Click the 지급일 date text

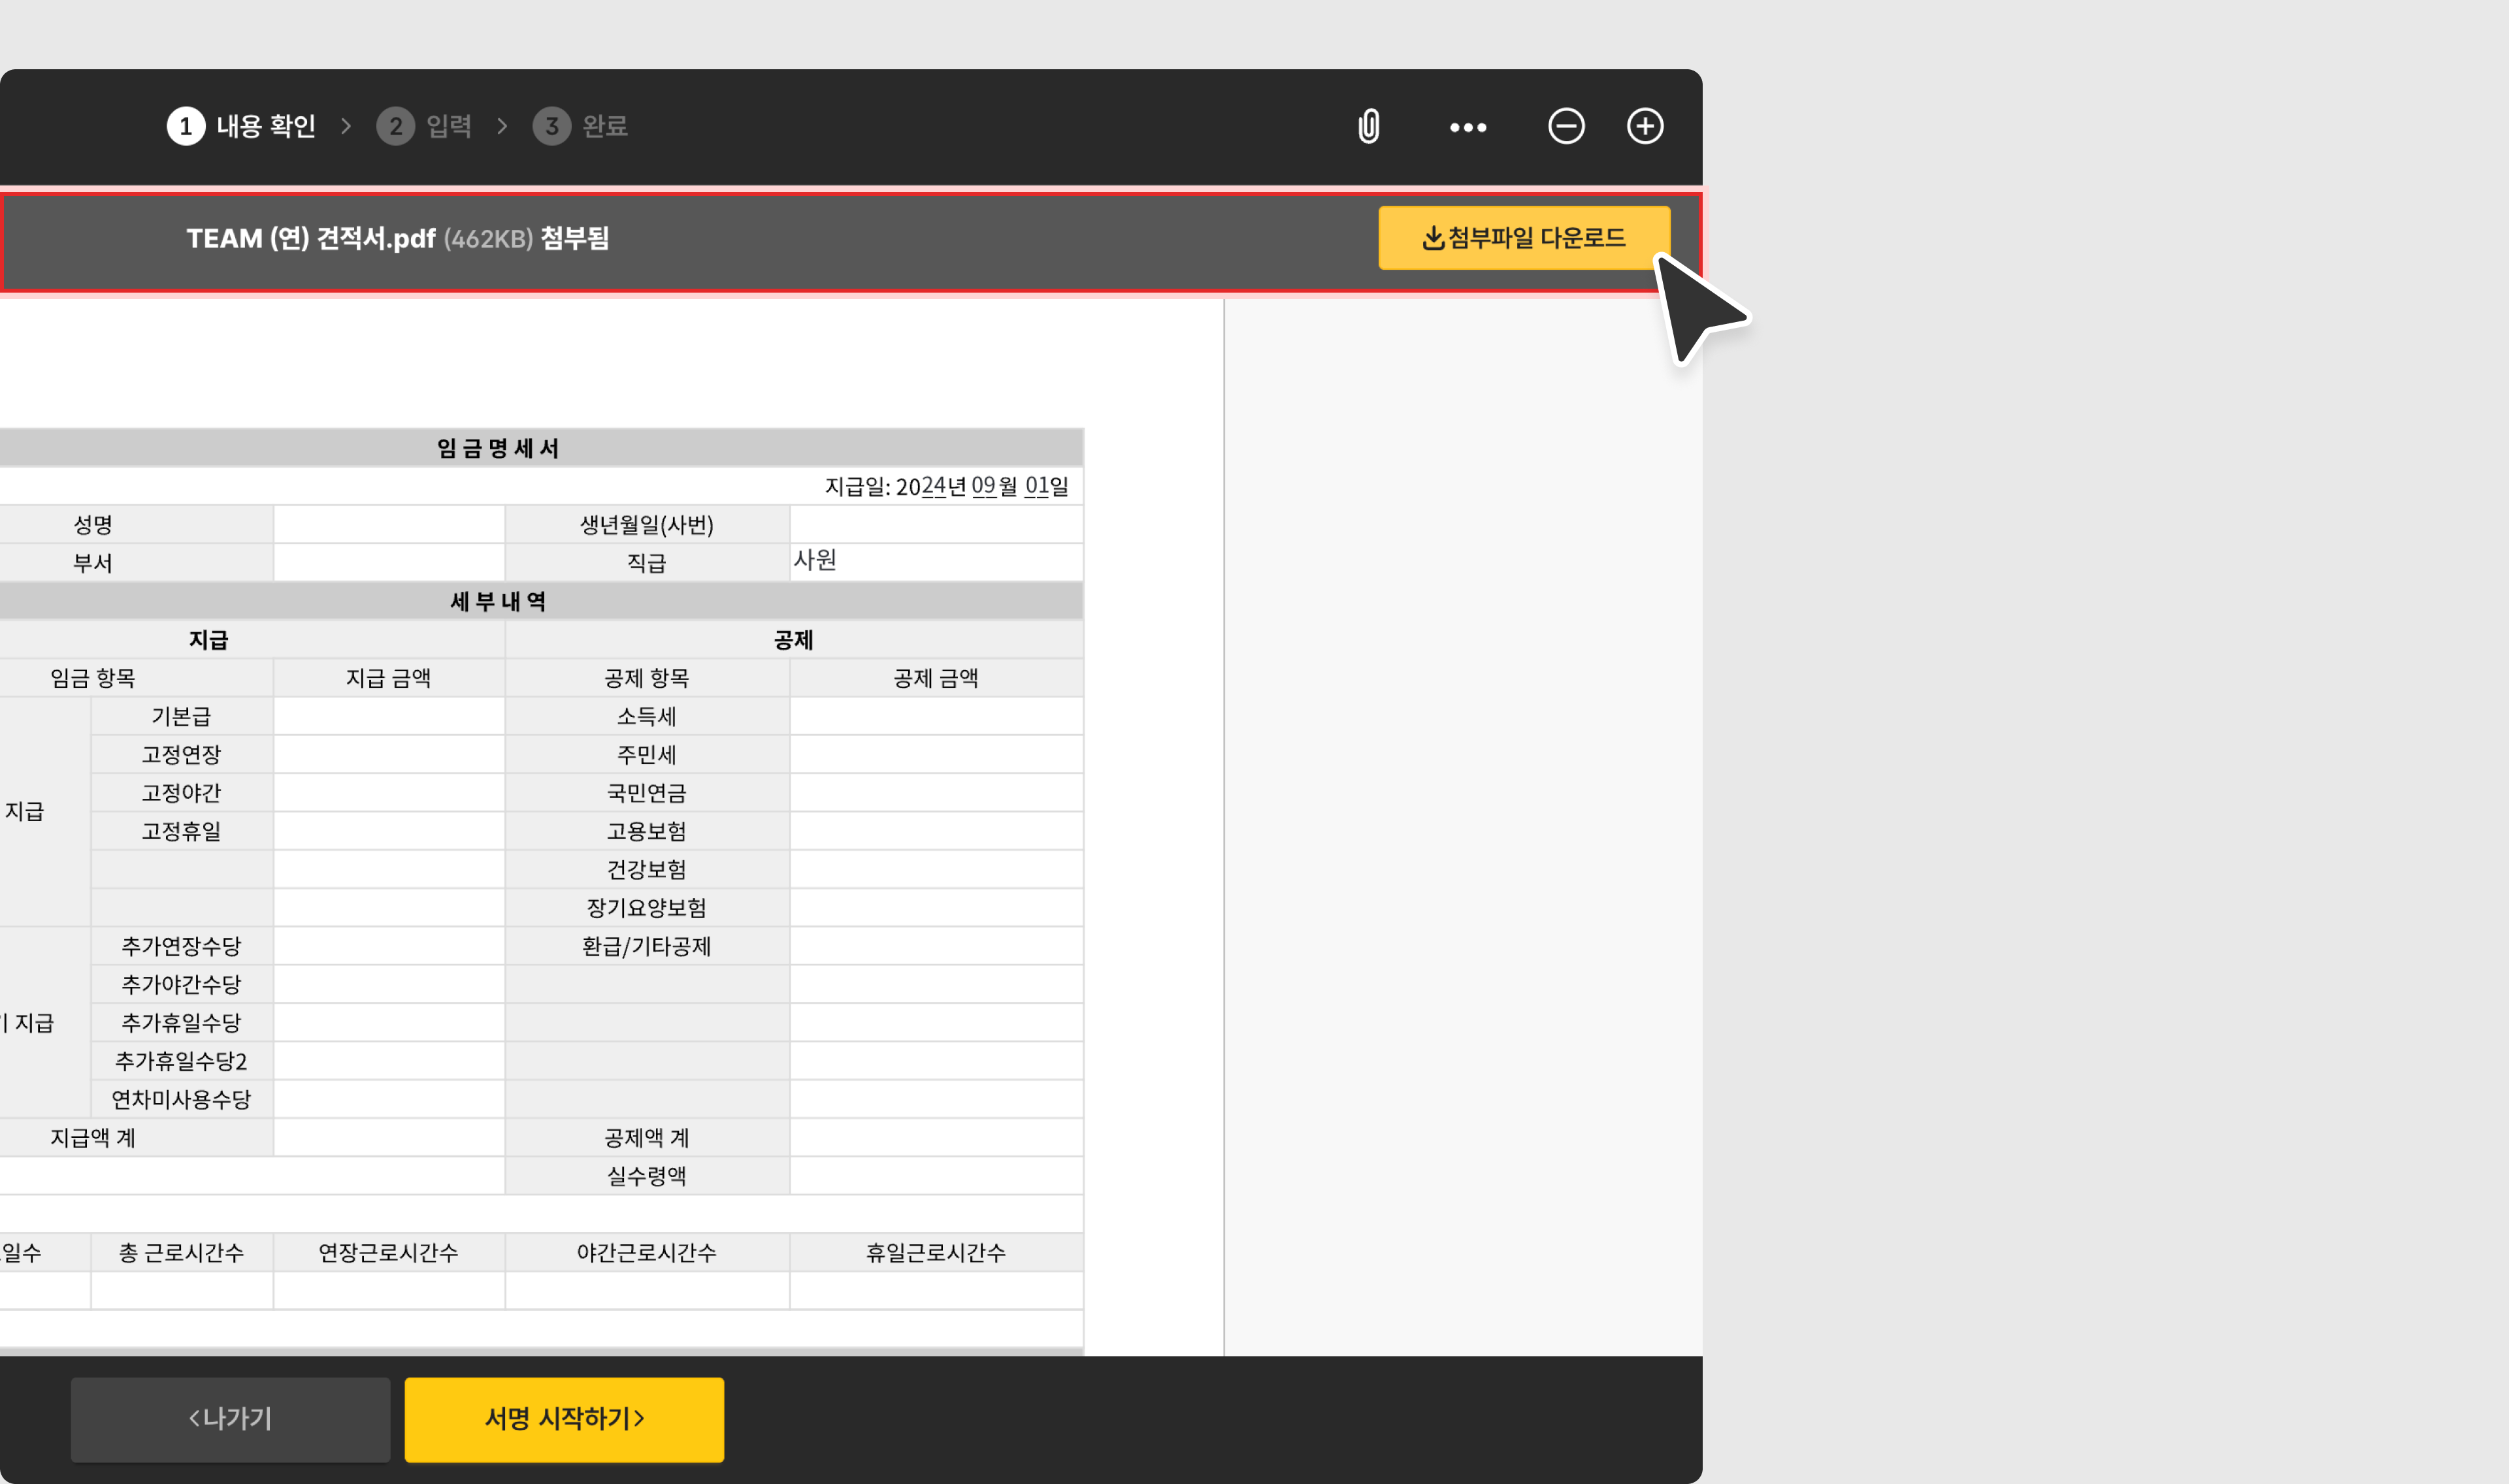(945, 487)
